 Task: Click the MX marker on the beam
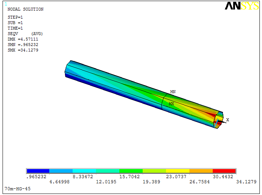point(171,104)
